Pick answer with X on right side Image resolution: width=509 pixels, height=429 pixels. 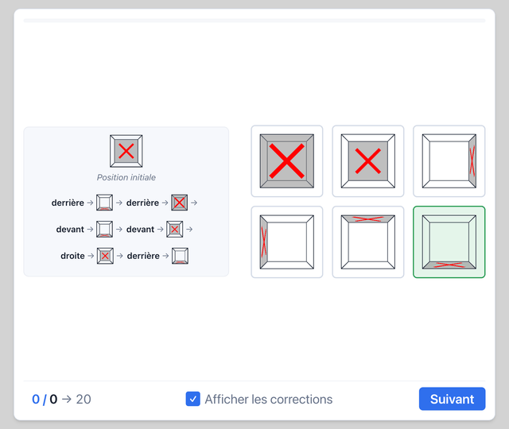coord(449,161)
